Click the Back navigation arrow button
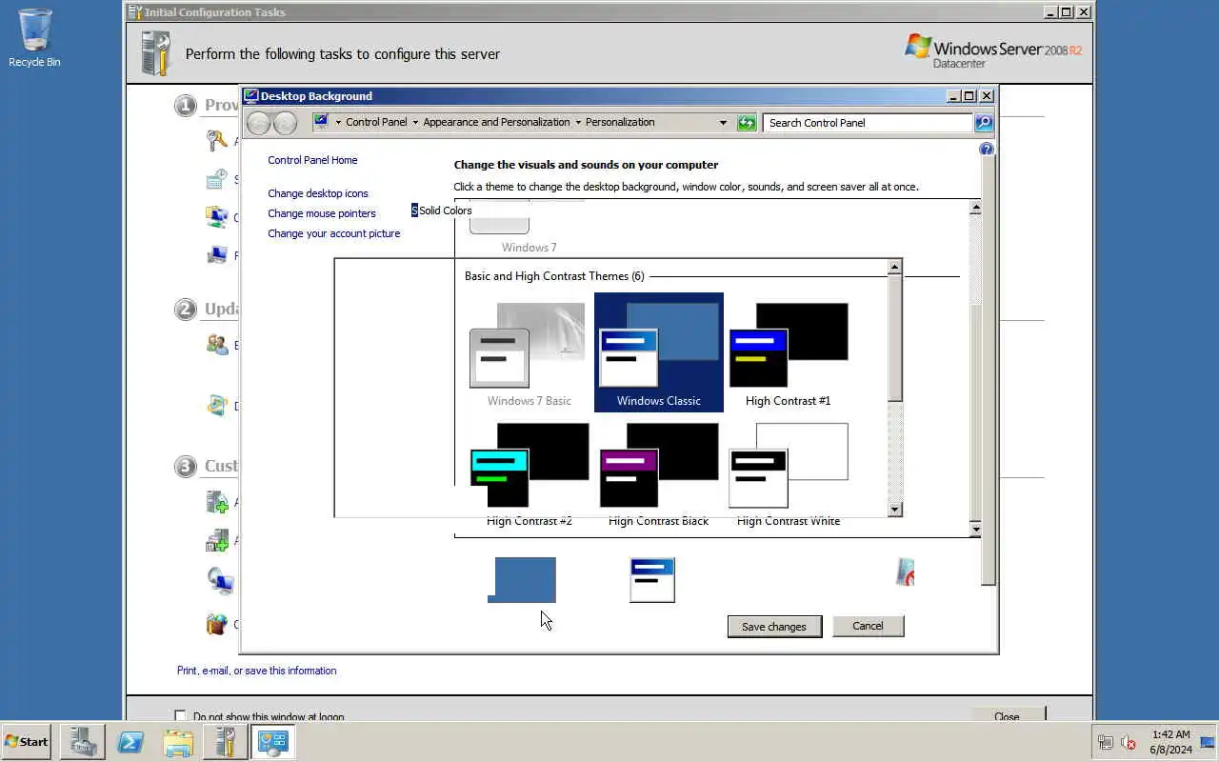Viewport: 1219px width, 762px height. coord(259,122)
